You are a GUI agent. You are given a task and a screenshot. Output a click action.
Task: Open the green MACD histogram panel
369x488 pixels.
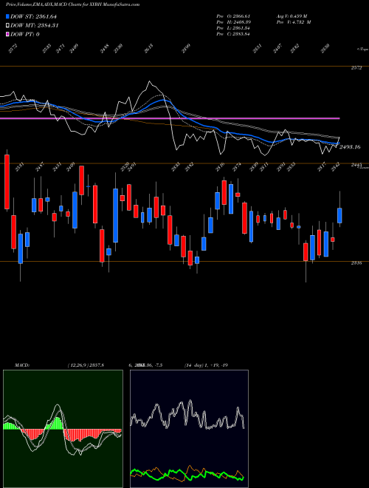click(63, 429)
